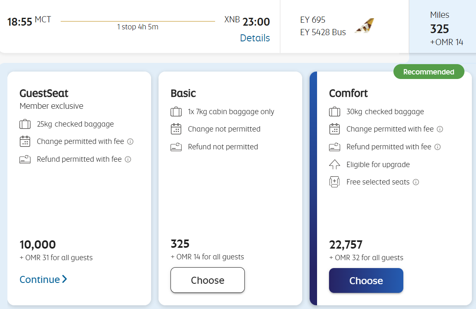476x309 pixels.
Task: Click the Comfort fare card title
Action: (x=348, y=93)
